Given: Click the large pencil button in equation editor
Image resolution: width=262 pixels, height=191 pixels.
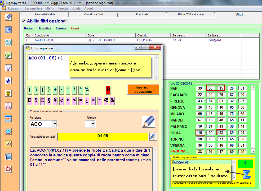Looking at the screenshot, I should coord(148,122).
